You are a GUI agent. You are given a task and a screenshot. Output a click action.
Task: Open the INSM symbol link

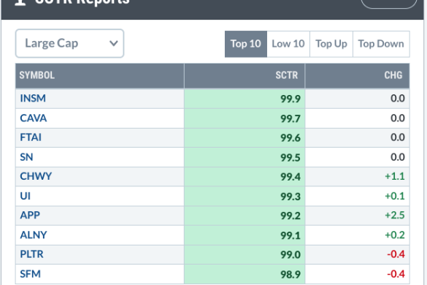point(33,99)
